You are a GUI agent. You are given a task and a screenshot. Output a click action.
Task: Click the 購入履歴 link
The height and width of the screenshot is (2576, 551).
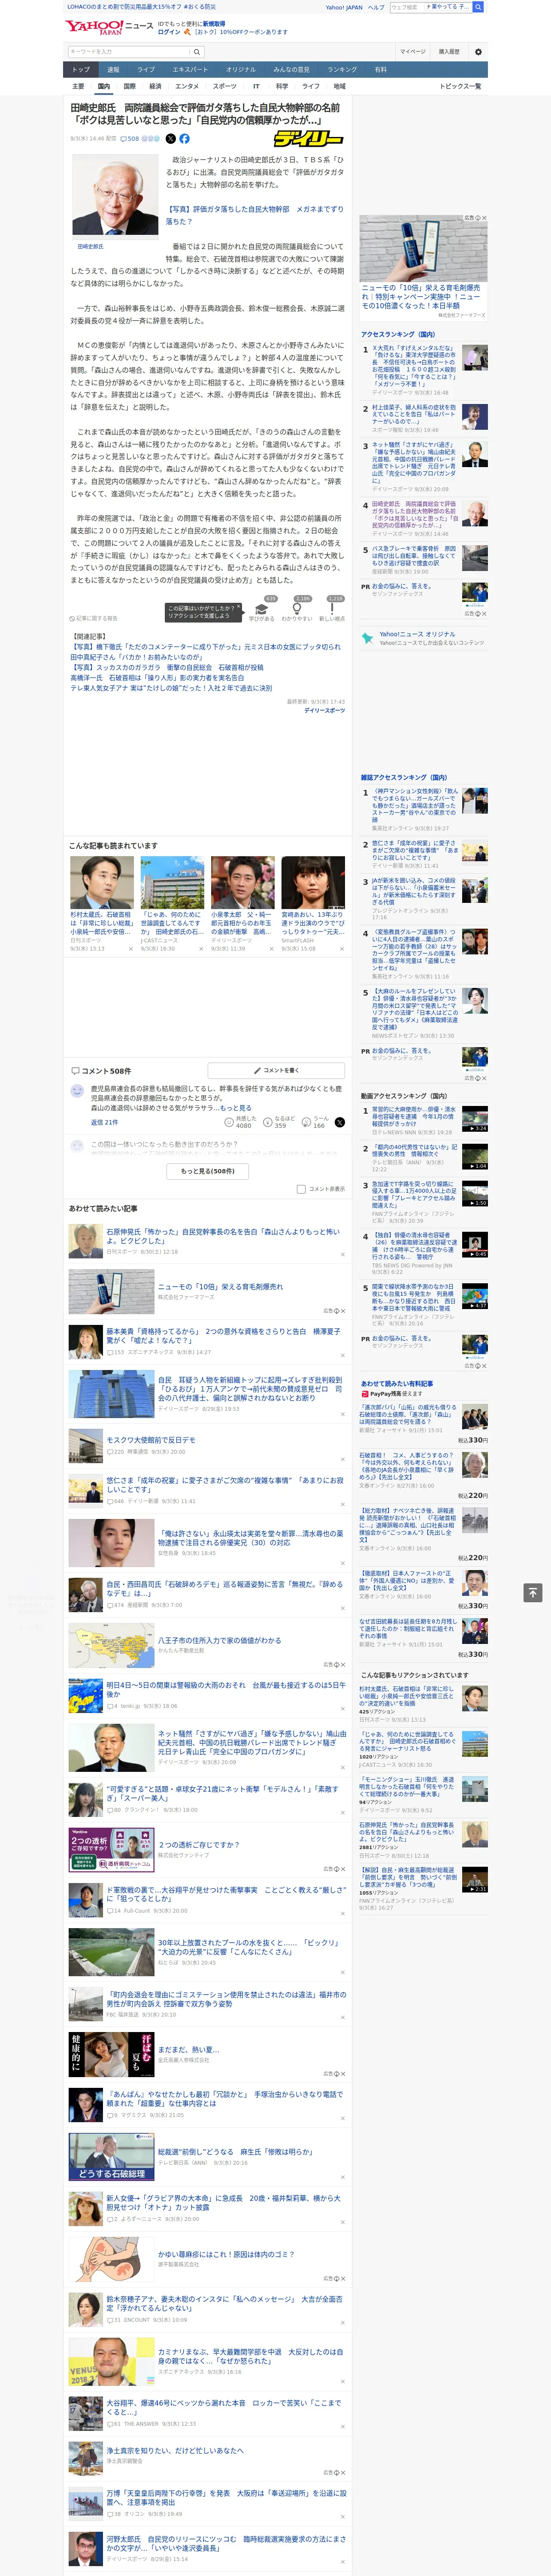pyautogui.click(x=449, y=52)
